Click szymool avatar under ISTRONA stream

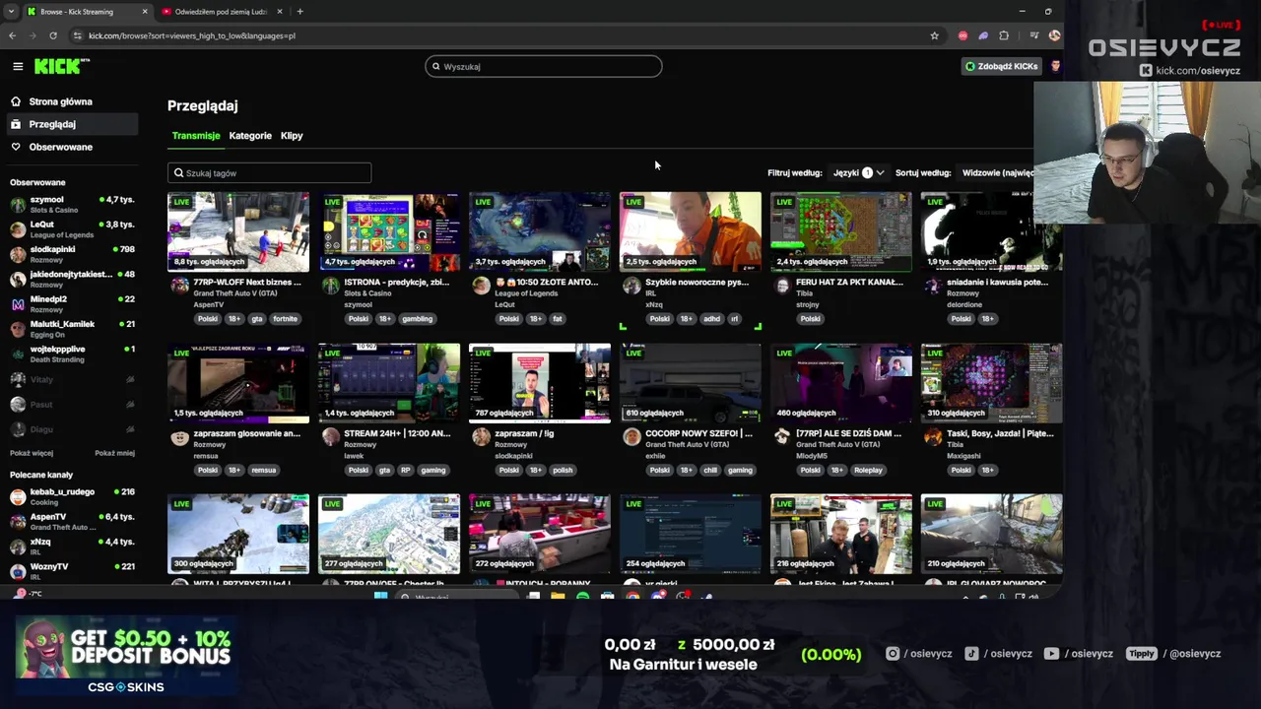(330, 286)
